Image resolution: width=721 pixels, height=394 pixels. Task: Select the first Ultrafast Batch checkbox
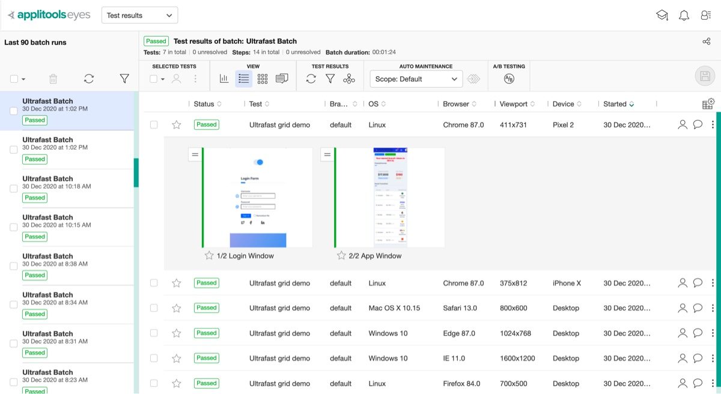pyautogui.click(x=14, y=111)
